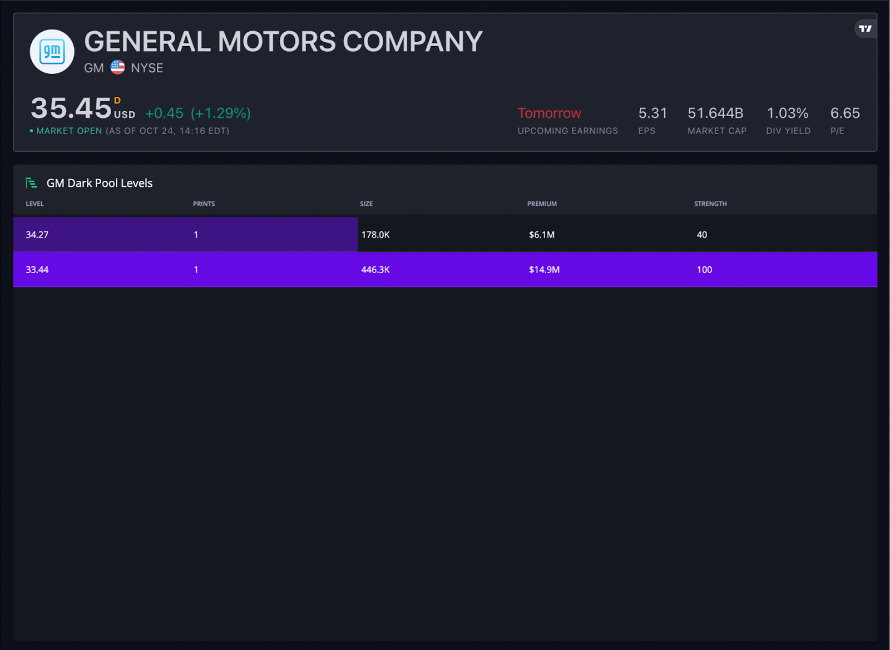Click the orange delayed data 'D' indicator
This screenshot has height=650, width=890.
(117, 101)
